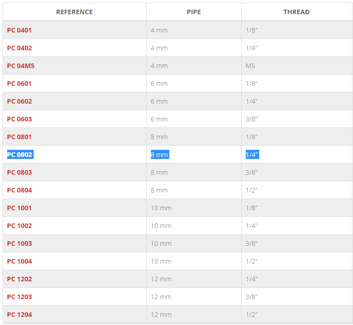353x325 pixels.
Task: Click the highlighted 8 mm pipe value
Action: (160, 154)
